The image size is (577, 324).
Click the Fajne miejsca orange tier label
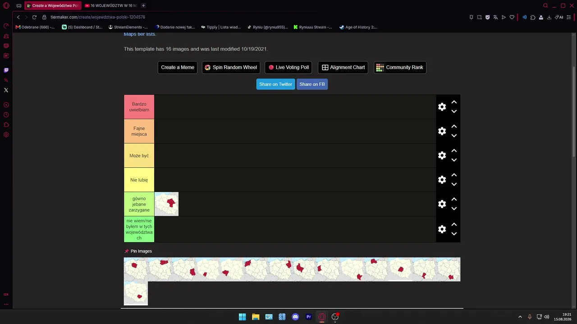pos(139,131)
